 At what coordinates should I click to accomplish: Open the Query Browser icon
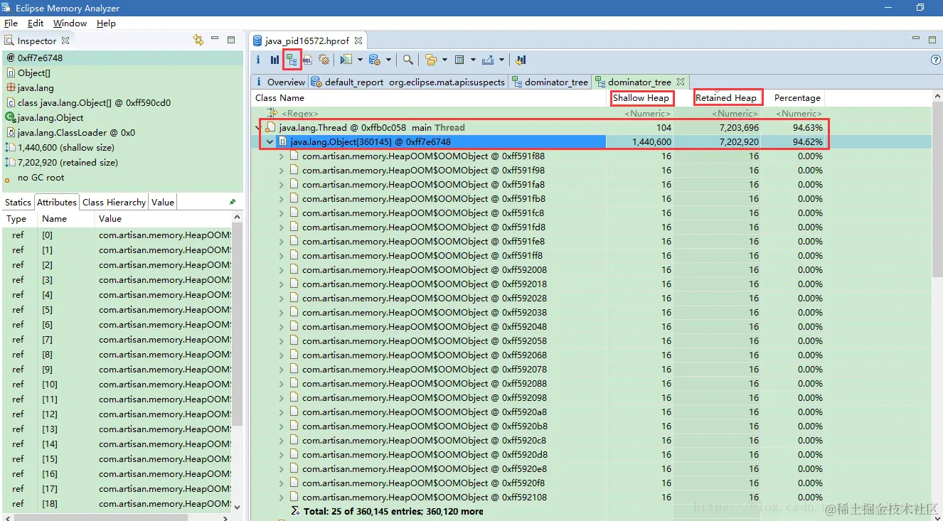[374, 60]
